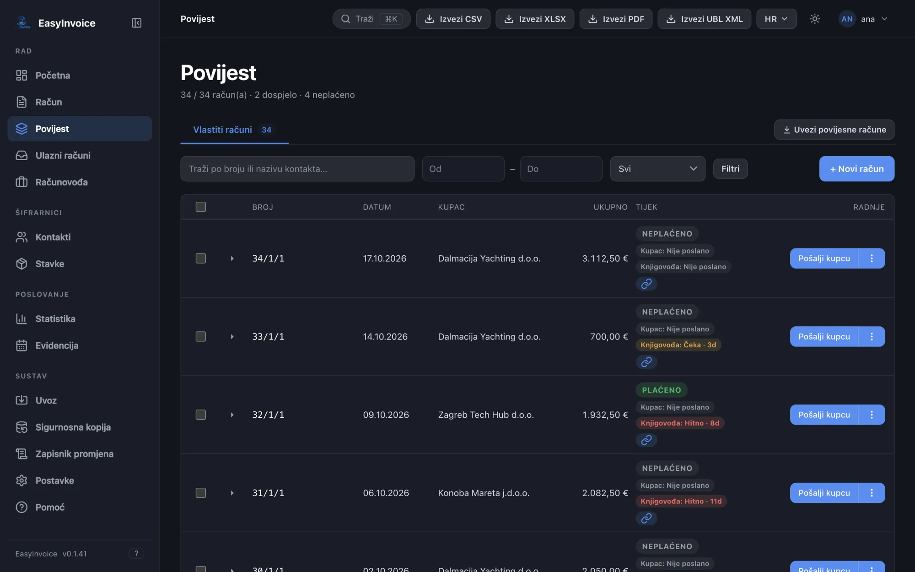The height and width of the screenshot is (572, 915).
Task: Open the Svi status filter dropdown
Action: 657,169
